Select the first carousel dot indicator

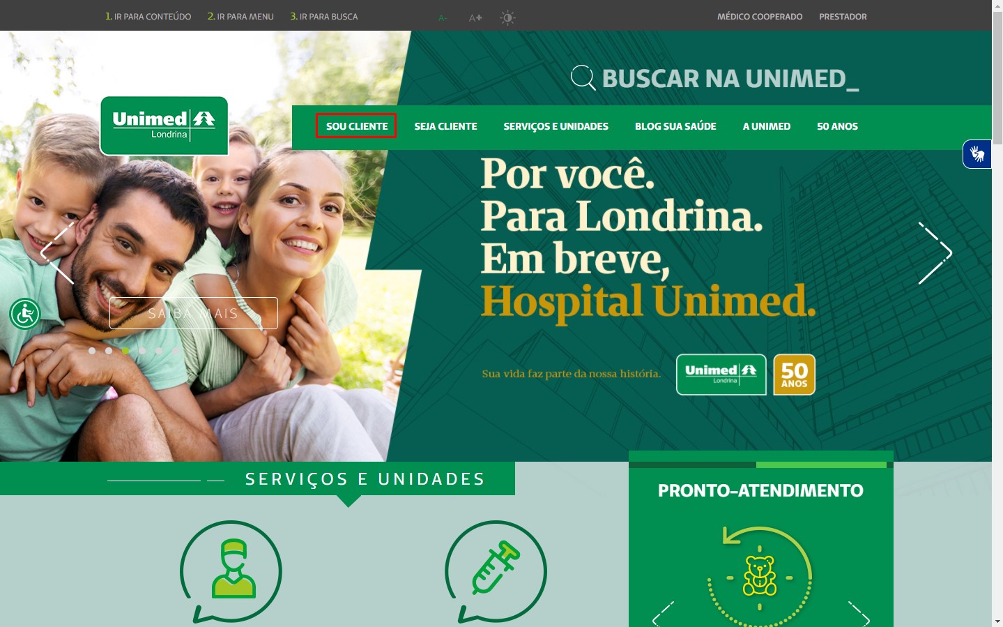[x=92, y=351]
